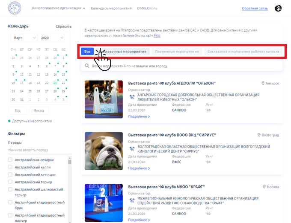Toggle the Австралийский келпи checkbox

coord(10,167)
